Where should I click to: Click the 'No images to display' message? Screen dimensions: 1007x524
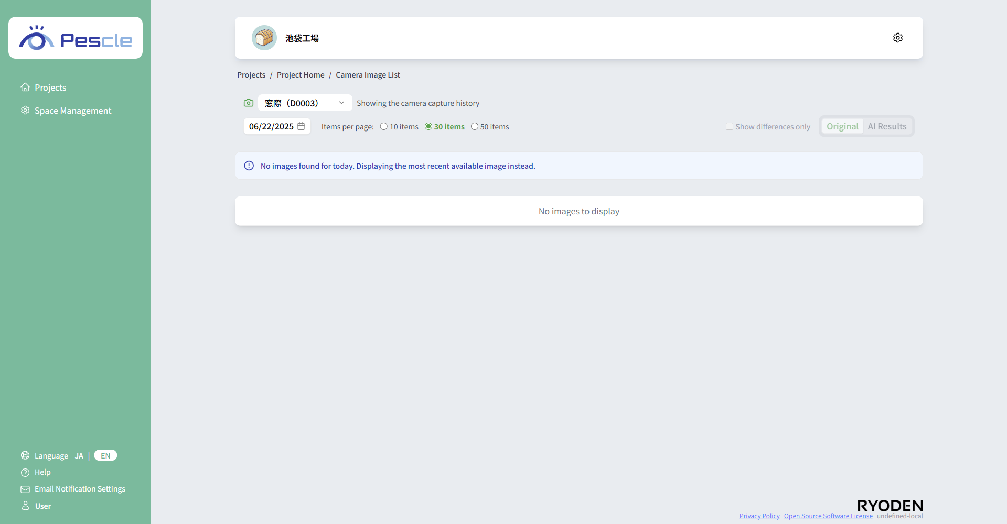pos(579,211)
